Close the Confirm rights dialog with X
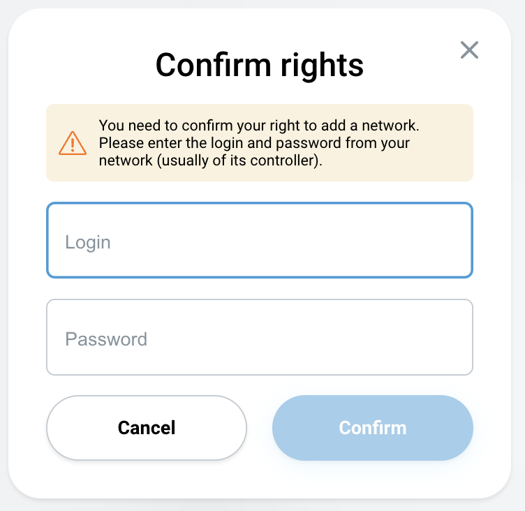 (x=469, y=50)
